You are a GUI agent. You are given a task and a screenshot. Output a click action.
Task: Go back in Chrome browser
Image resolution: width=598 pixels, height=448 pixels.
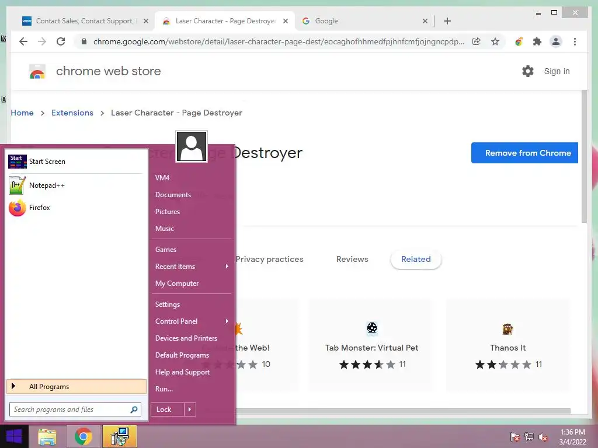[23, 41]
